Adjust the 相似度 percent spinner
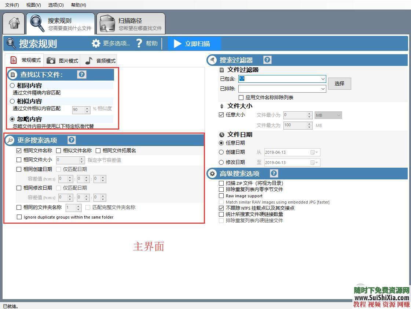Viewport: 411px width, 309px height. [x=87, y=110]
